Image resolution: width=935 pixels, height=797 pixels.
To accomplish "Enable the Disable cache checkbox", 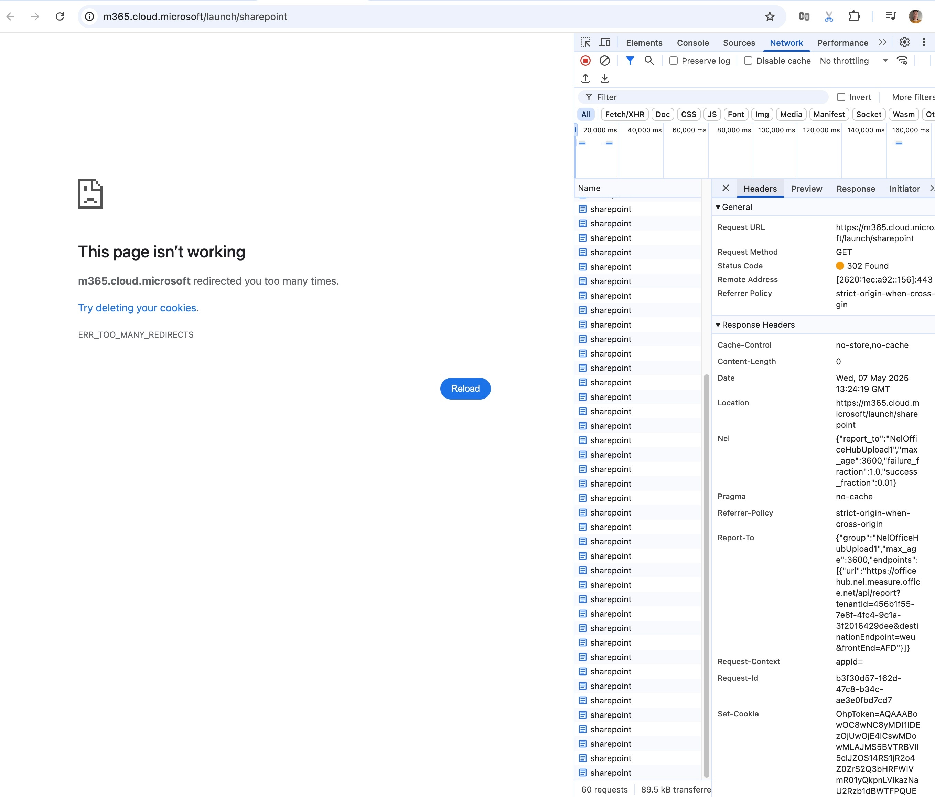I will (x=748, y=61).
